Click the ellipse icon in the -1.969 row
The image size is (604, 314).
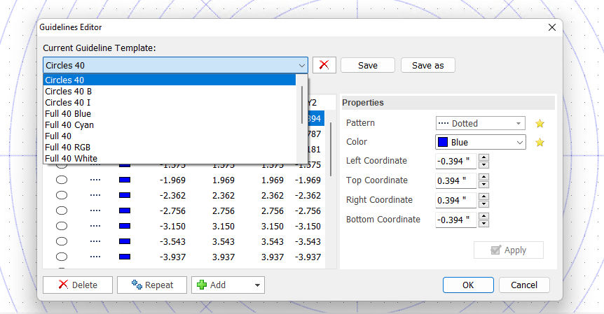pyautogui.click(x=62, y=181)
